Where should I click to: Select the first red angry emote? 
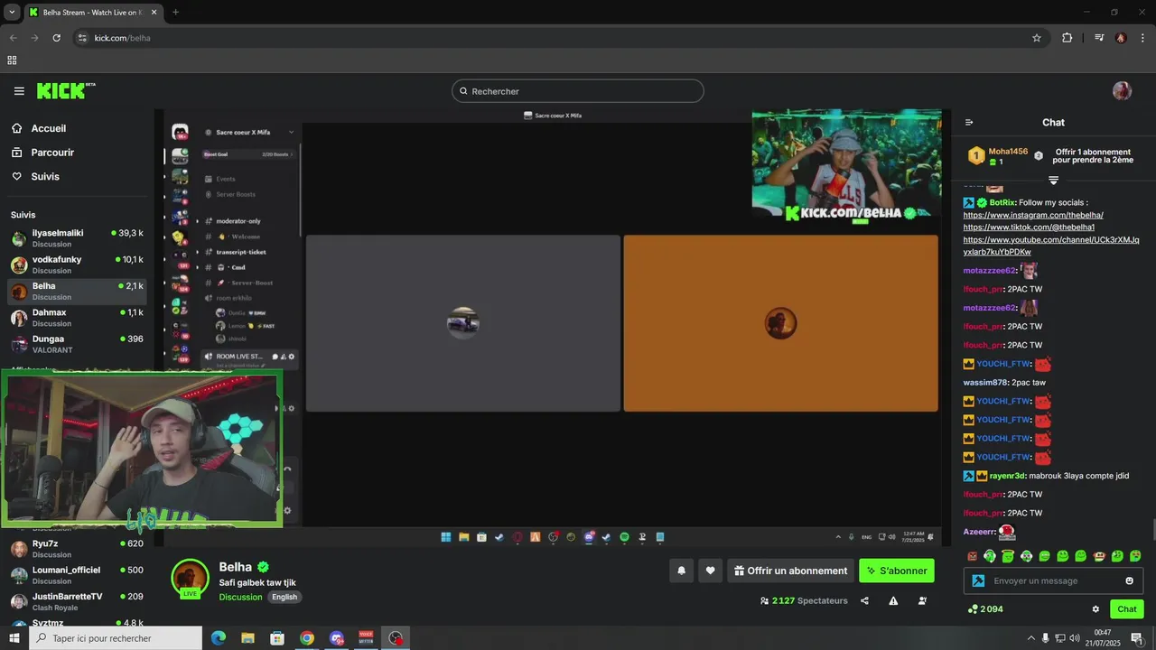(973, 556)
